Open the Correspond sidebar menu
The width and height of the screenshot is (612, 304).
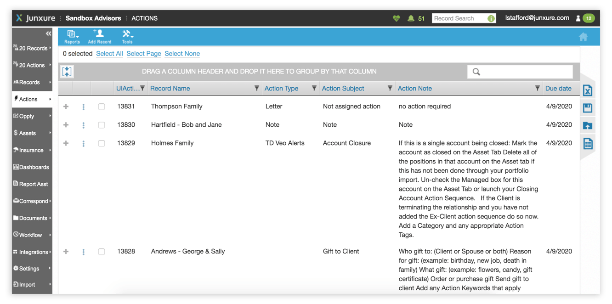point(32,201)
